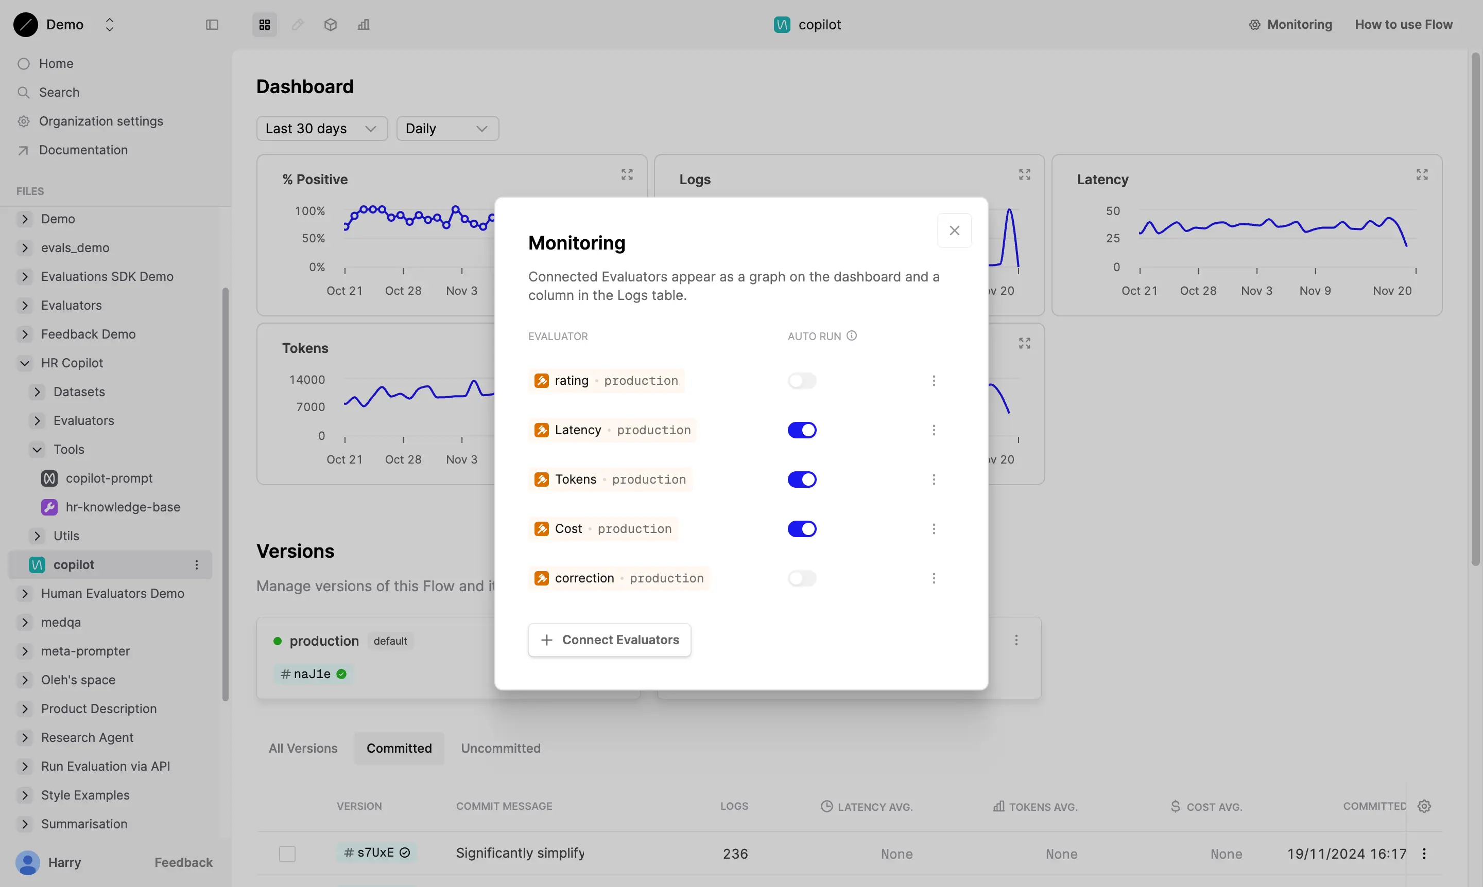The image size is (1483, 887).
Task: Click the naJ1e commit hash
Action: 308,673
